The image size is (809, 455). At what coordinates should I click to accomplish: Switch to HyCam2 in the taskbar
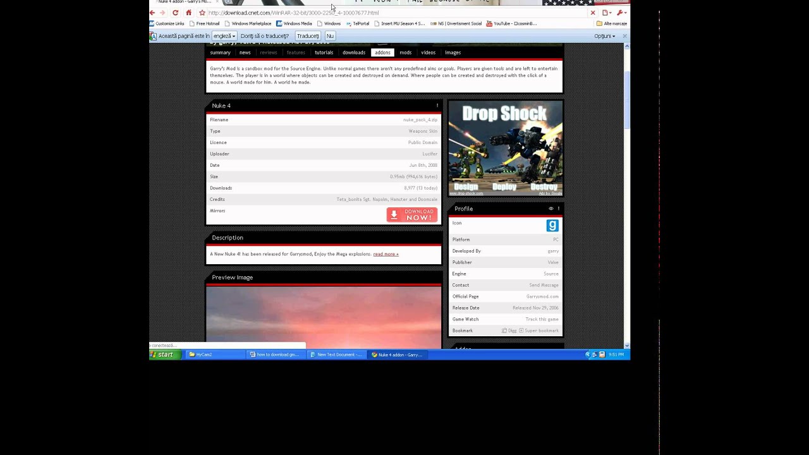tap(216, 355)
